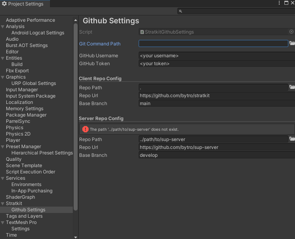The width and height of the screenshot is (295, 239).
Task: Edit the sup-server Repo Url field
Action: (217, 147)
